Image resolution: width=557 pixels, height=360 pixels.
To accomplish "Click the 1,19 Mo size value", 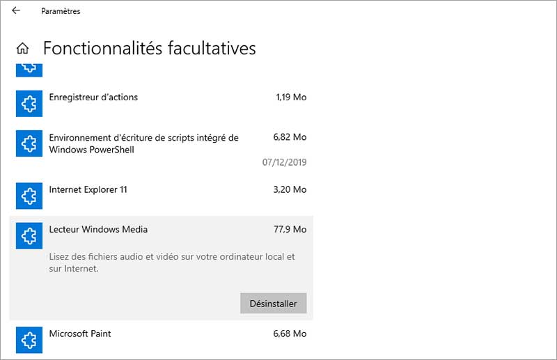I will pos(291,97).
